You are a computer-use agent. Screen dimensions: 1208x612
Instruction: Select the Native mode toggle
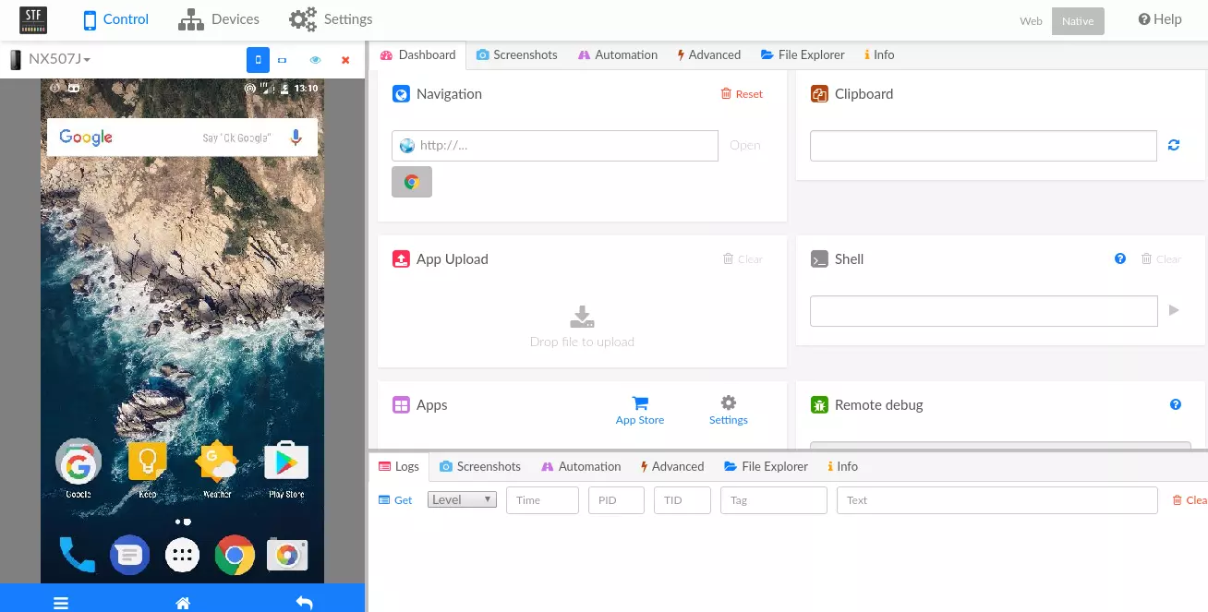click(1077, 20)
